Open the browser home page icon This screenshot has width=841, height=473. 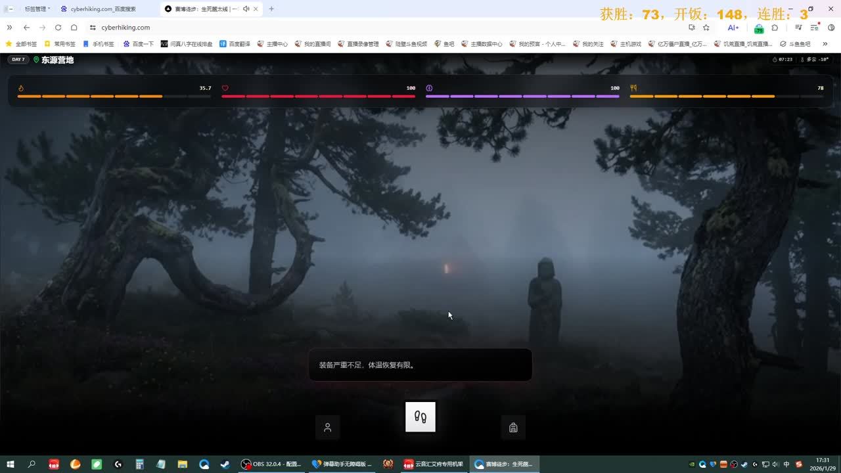pos(74,28)
